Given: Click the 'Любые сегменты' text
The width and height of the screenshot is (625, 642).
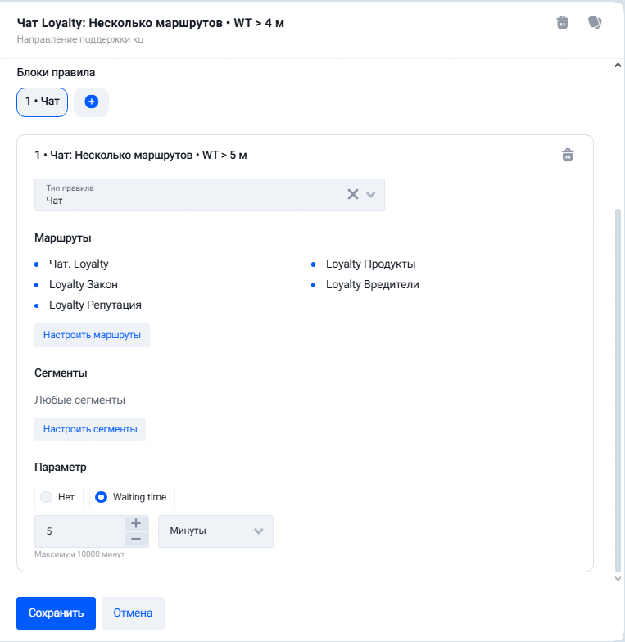Looking at the screenshot, I should (79, 400).
